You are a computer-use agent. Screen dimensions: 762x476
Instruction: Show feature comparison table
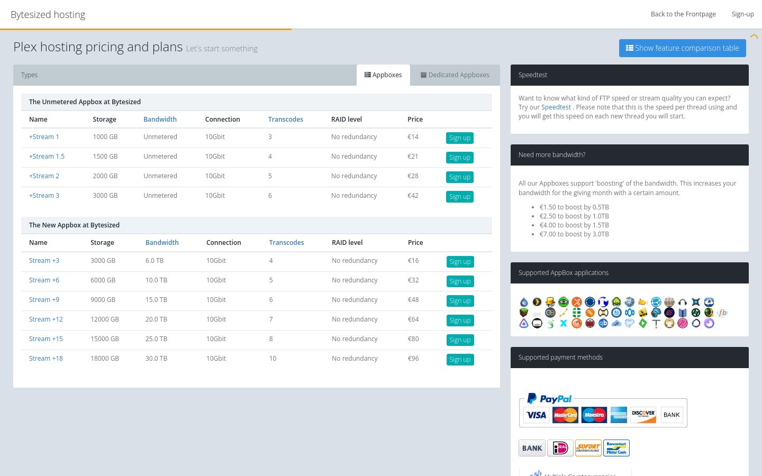tap(683, 48)
